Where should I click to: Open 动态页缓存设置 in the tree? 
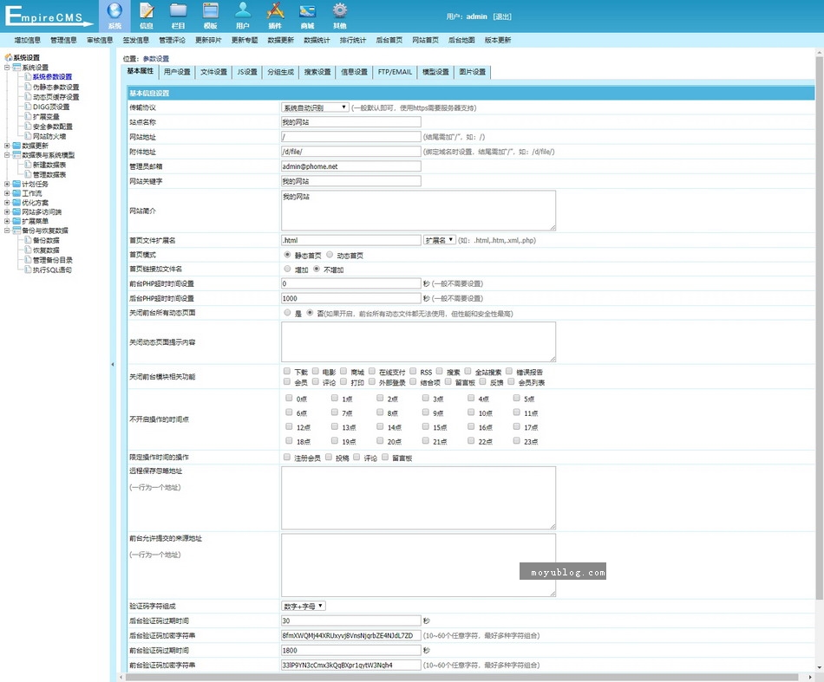point(56,97)
